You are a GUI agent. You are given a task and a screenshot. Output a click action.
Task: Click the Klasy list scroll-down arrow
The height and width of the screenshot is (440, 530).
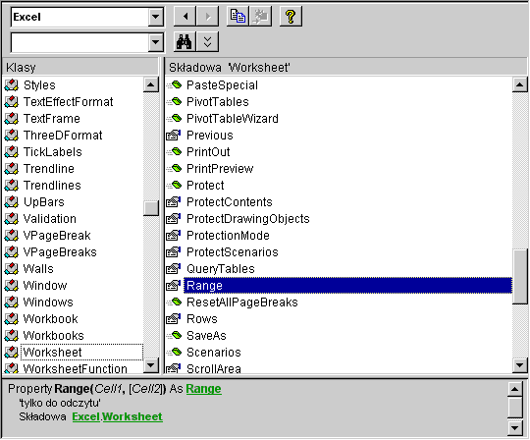(151, 365)
